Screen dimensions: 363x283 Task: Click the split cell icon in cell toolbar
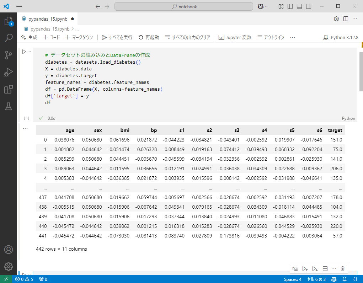325,269
